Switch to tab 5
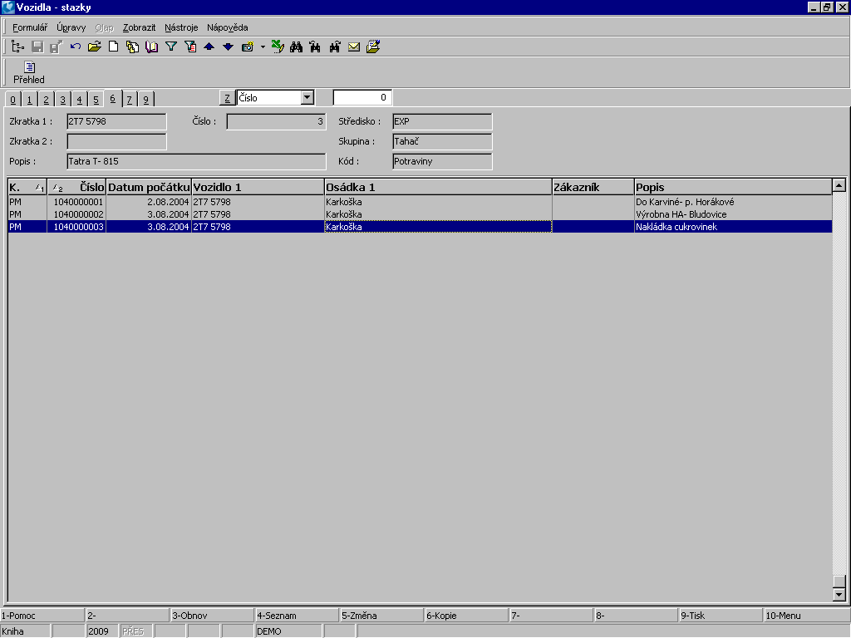Image resolution: width=851 pixels, height=638 pixels. [x=96, y=100]
